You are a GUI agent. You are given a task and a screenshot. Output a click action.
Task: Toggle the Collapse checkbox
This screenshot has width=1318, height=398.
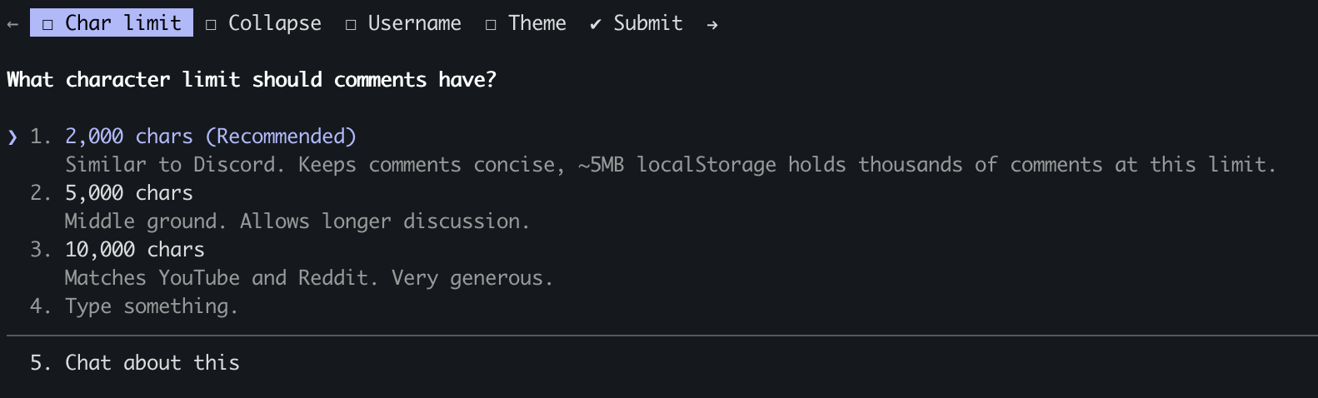tap(211, 24)
